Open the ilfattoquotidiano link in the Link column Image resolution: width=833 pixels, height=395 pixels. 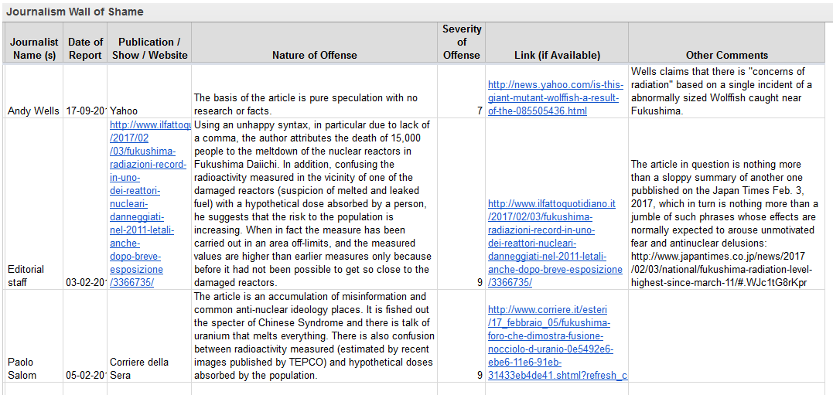click(x=555, y=243)
